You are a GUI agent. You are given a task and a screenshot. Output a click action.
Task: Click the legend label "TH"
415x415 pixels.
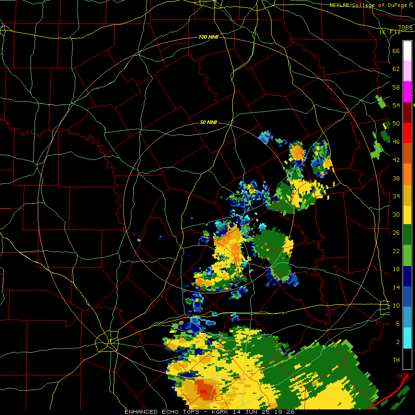point(396,360)
